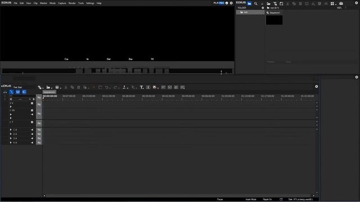Select the Sequence1 thumbnail in bin
The width and height of the screenshot is (360, 202).
point(274,20)
